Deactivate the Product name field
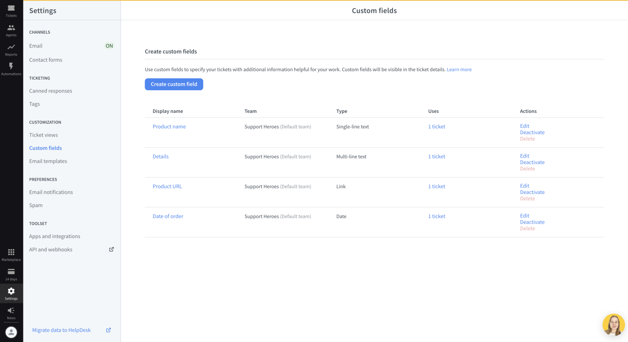This screenshot has height=342, width=628. (x=532, y=132)
